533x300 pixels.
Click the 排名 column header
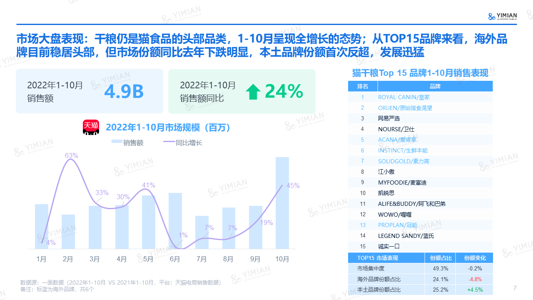point(363,86)
